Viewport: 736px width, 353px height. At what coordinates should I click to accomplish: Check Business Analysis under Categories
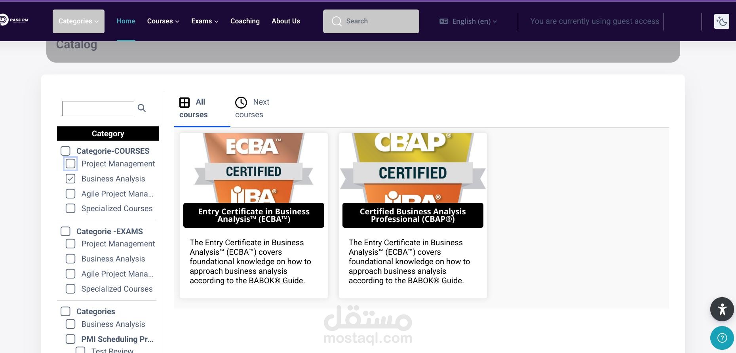pyautogui.click(x=70, y=324)
